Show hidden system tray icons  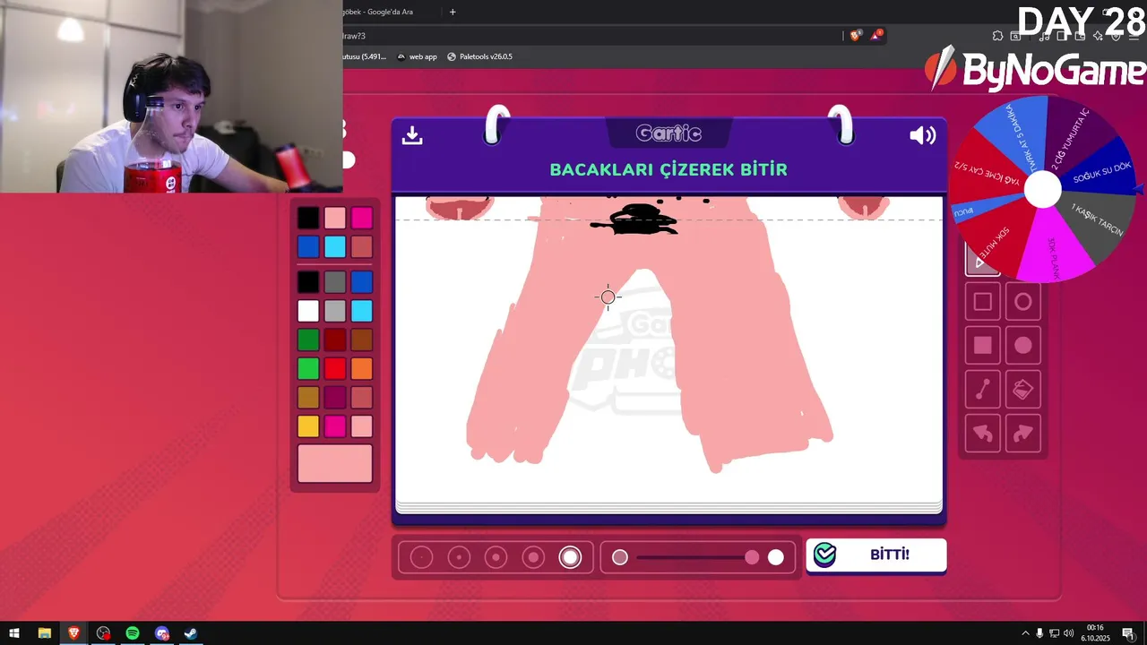coord(1025,633)
